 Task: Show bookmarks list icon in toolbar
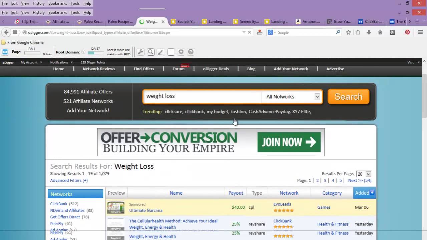pos(358,32)
